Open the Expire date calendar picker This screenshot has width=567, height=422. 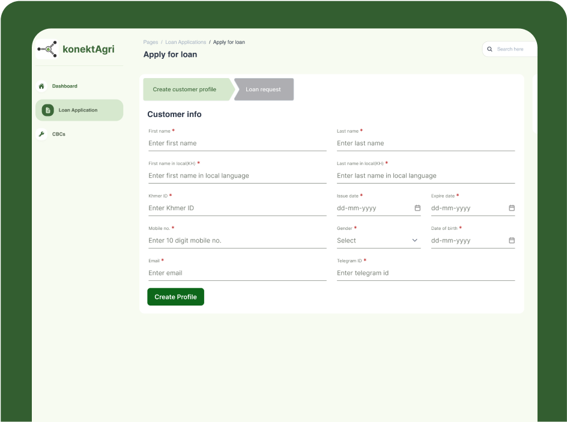pyautogui.click(x=512, y=208)
